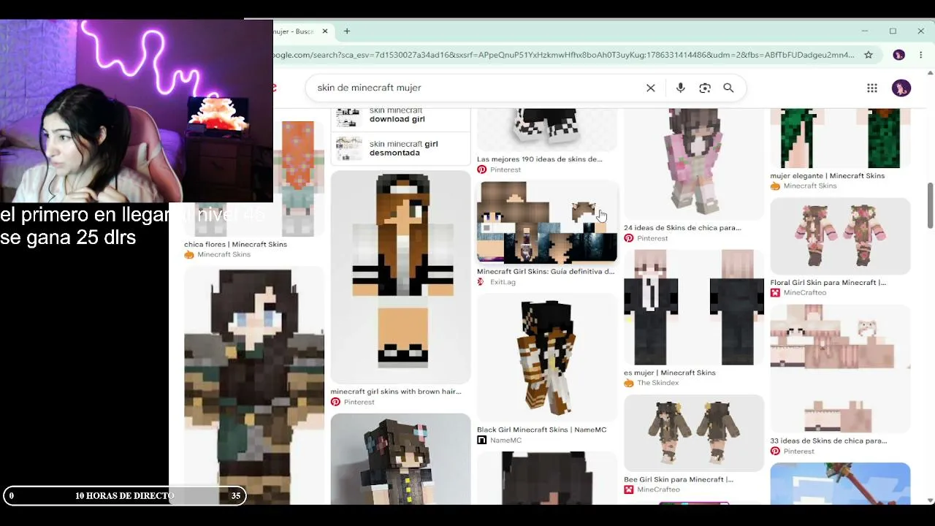935x526 pixels.
Task: Open 'Minecraft Girl Skins: Guía definitiva' caption
Action: coord(546,272)
